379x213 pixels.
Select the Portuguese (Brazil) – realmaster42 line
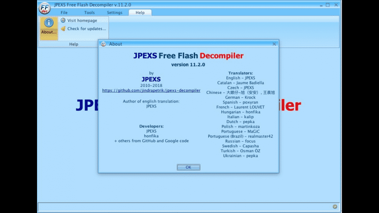pos(240,136)
